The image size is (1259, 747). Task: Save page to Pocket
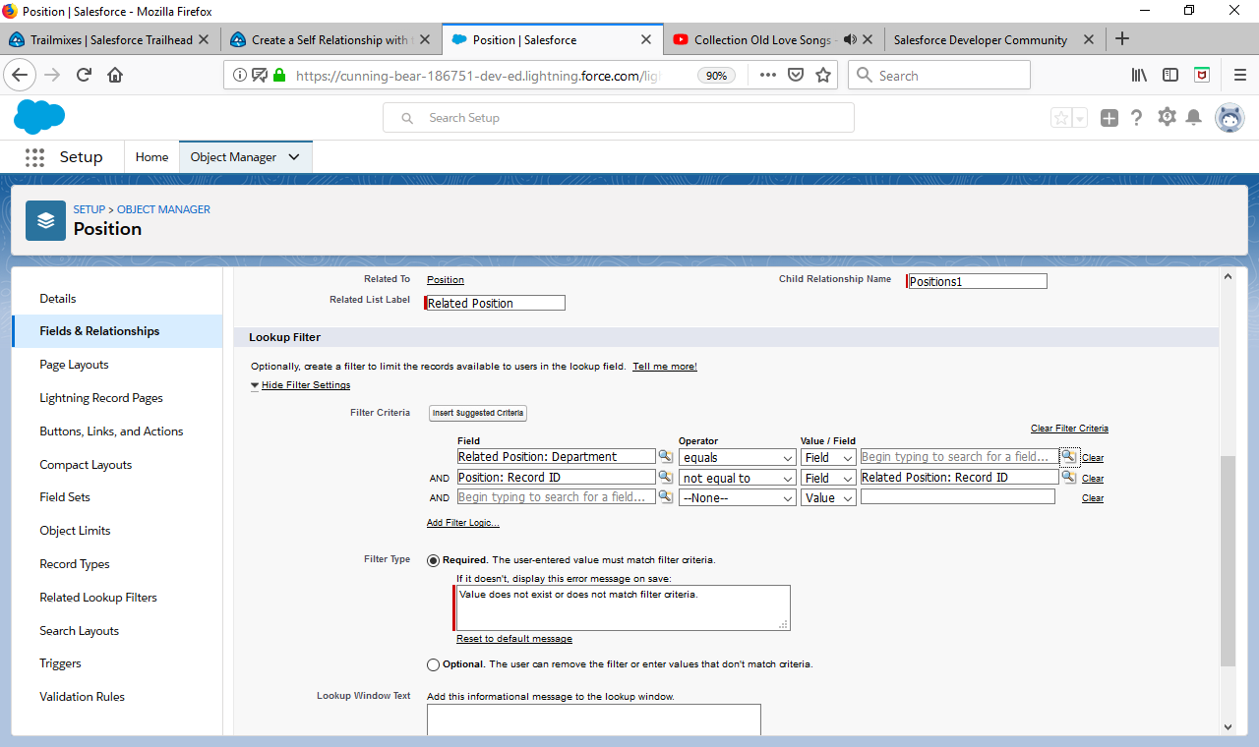coord(796,75)
